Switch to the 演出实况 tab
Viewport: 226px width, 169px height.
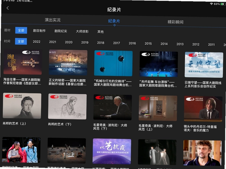click(53, 20)
